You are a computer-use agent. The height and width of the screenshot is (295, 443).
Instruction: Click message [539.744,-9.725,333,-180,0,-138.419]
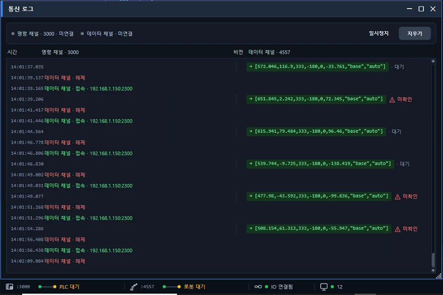coord(320,164)
